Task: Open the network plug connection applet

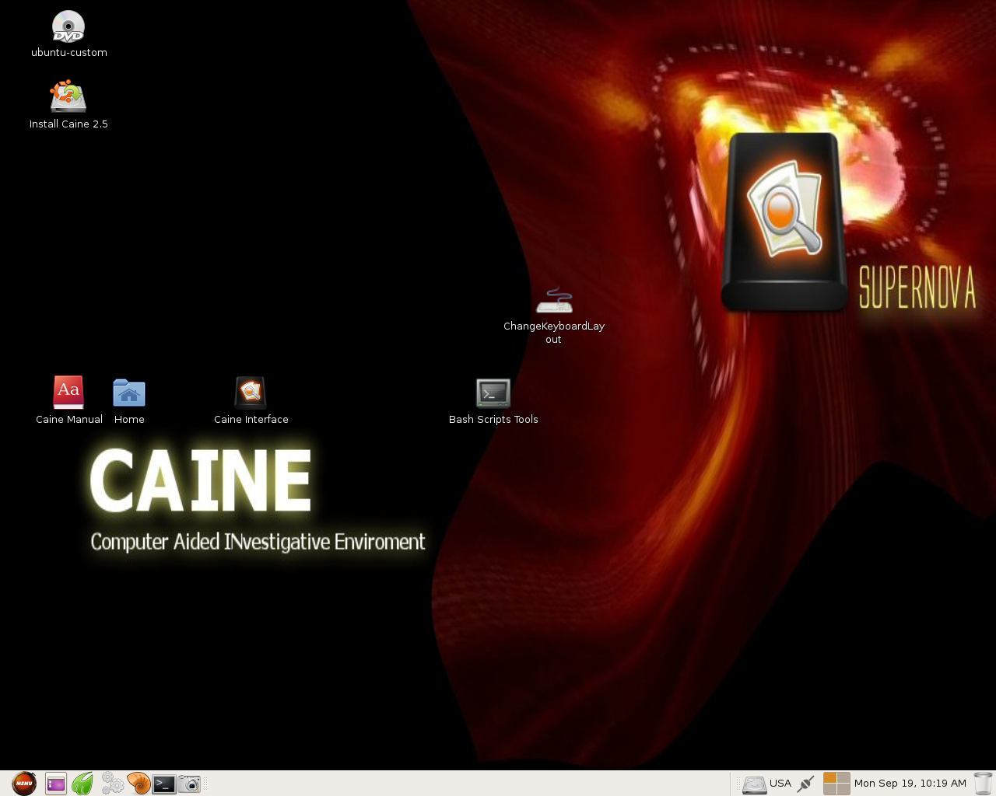Action: tap(806, 784)
